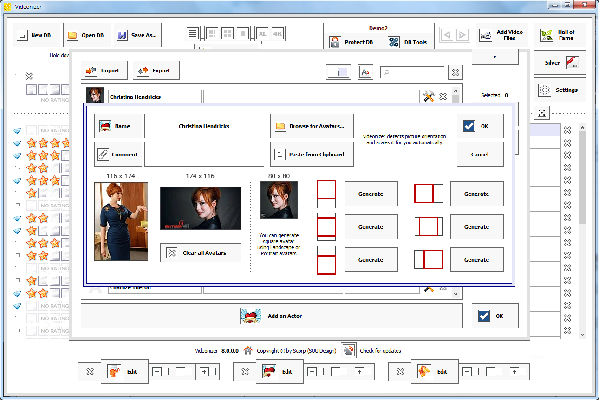Screen dimensions: 599x400
Task: Create a database with New DB
Action: pyautogui.click(x=36, y=35)
